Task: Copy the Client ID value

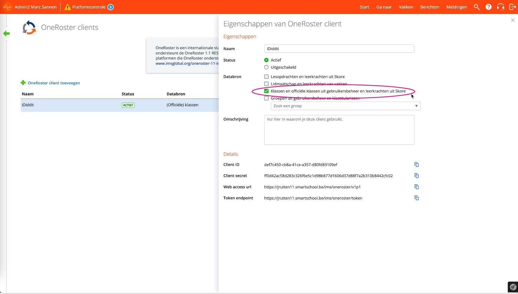Action: click(416, 164)
